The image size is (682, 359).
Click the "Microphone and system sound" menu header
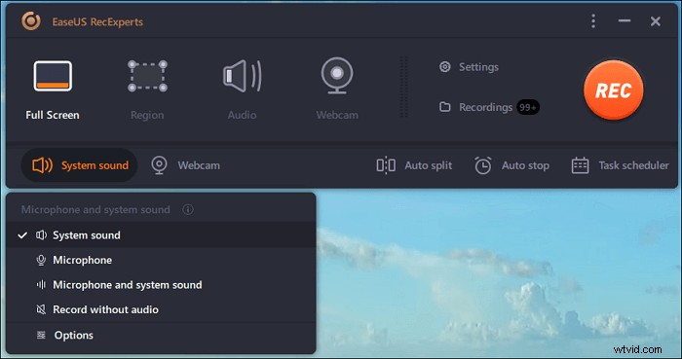pyautogui.click(x=95, y=210)
